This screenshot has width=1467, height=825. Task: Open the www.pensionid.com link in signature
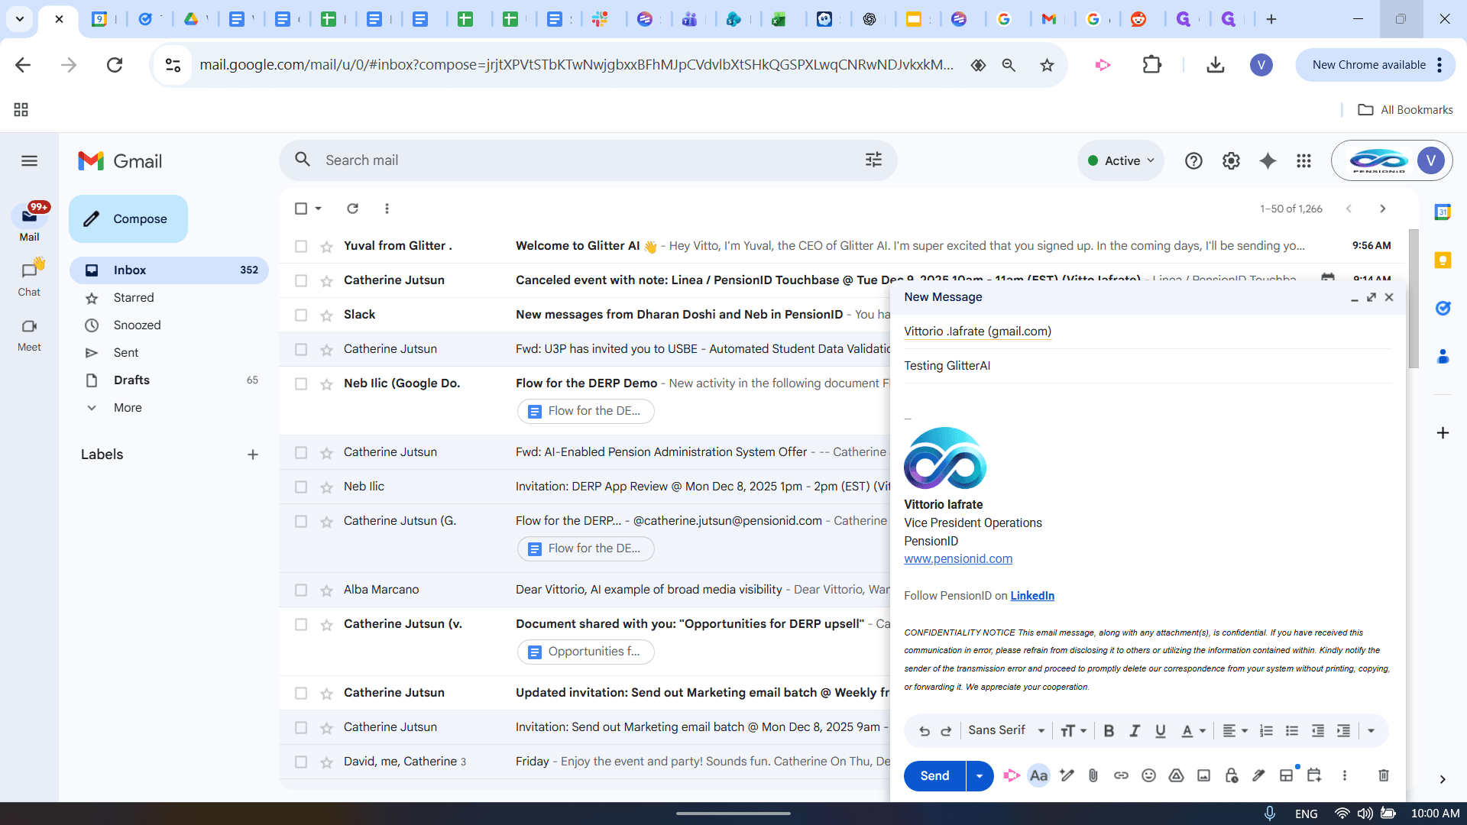pyautogui.click(x=958, y=559)
